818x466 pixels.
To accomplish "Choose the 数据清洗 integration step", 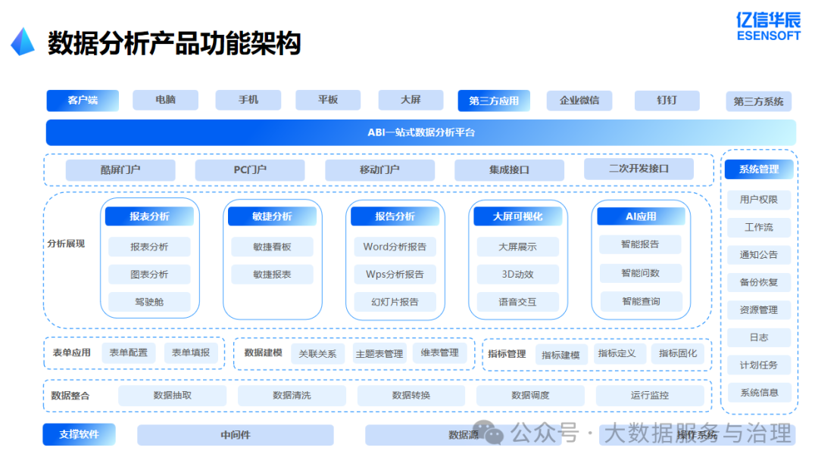I will pos(292,395).
